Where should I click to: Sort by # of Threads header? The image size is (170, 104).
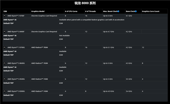90,11
